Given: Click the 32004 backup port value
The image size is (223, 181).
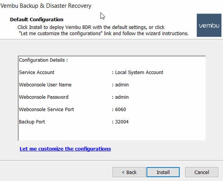Looking at the screenshot, I should tap(122, 122).
